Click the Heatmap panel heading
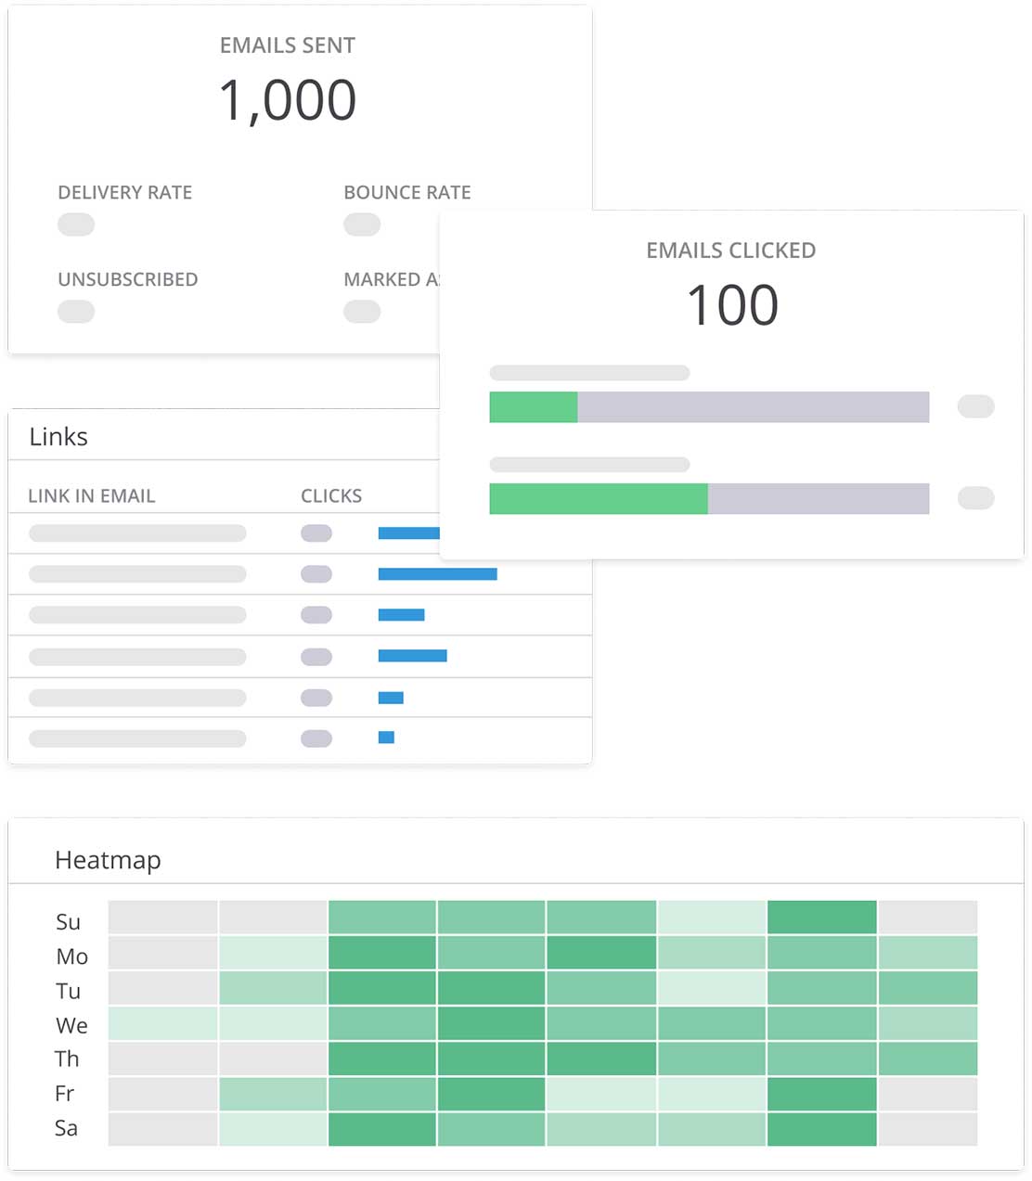Viewport: 1032px width, 1181px height. click(x=108, y=860)
